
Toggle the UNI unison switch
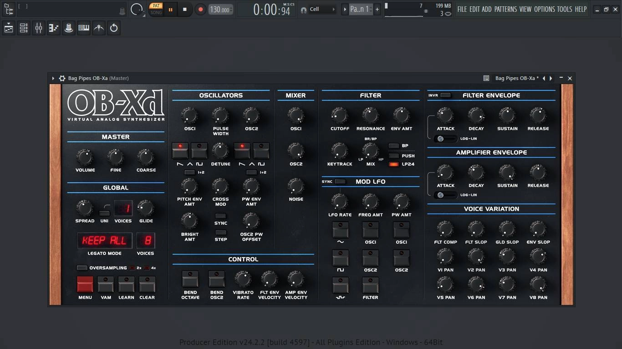pos(105,213)
